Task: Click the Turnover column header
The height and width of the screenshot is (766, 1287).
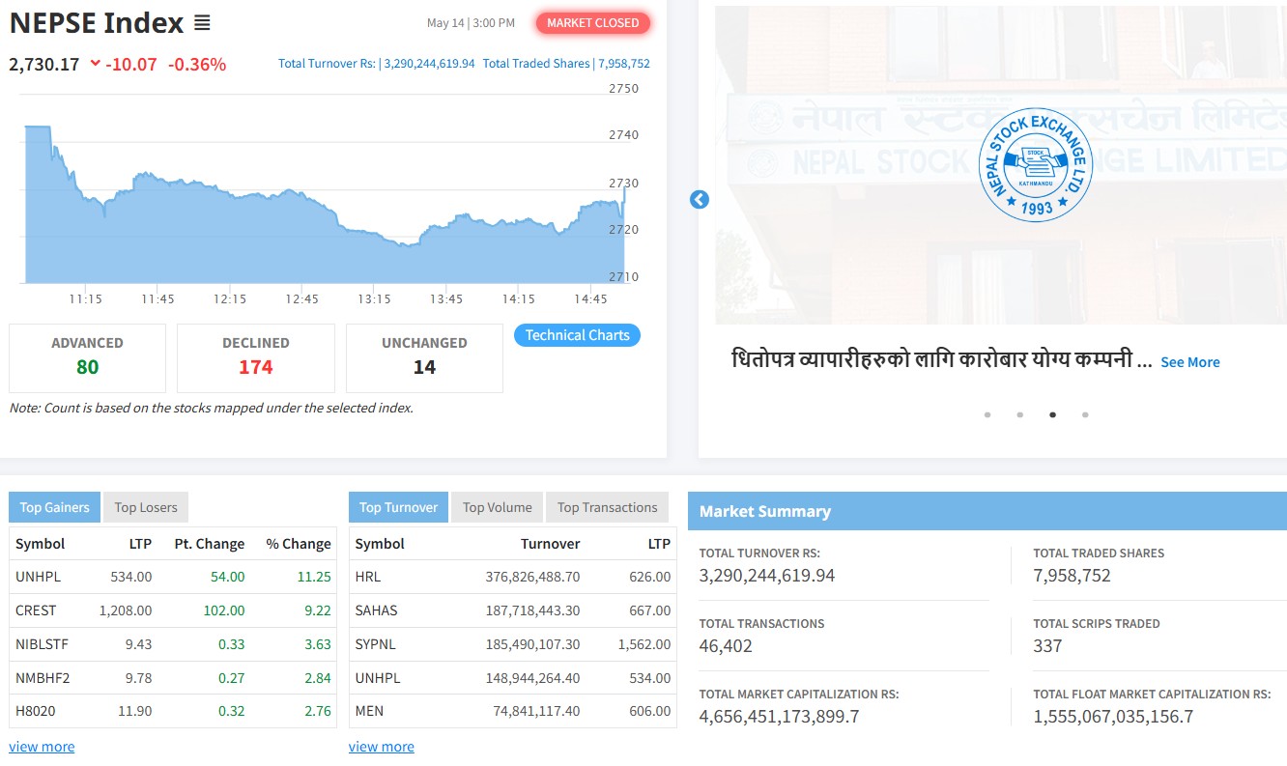Action: 550,543
